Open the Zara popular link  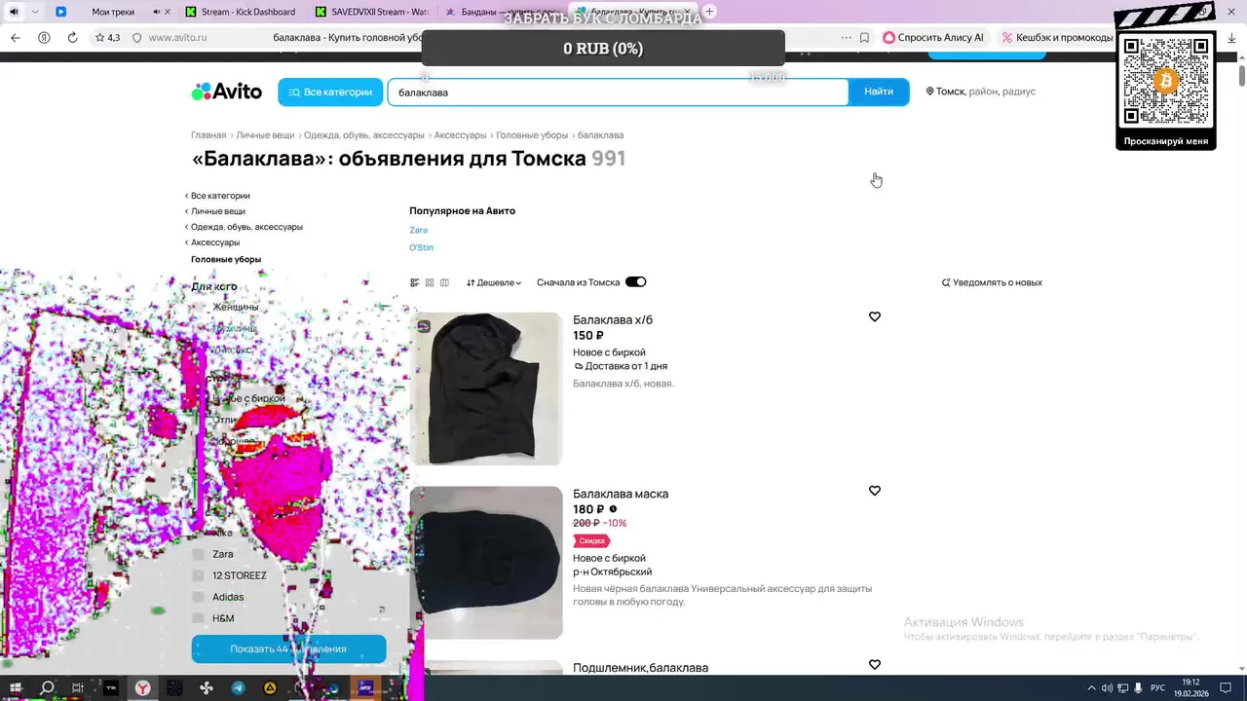[418, 231]
